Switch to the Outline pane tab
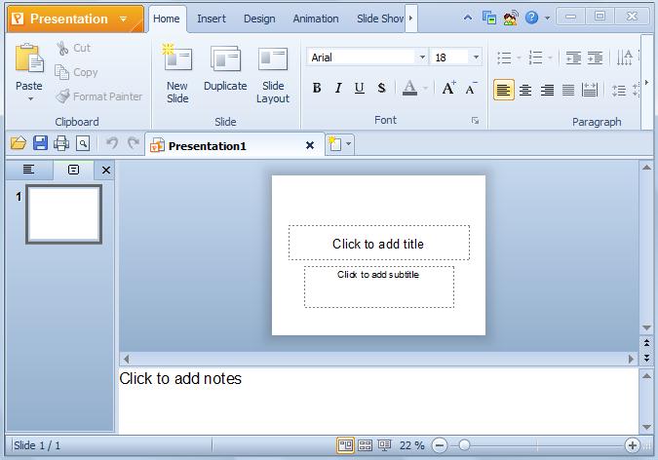Screen dimensions: 658x460 (28, 170)
